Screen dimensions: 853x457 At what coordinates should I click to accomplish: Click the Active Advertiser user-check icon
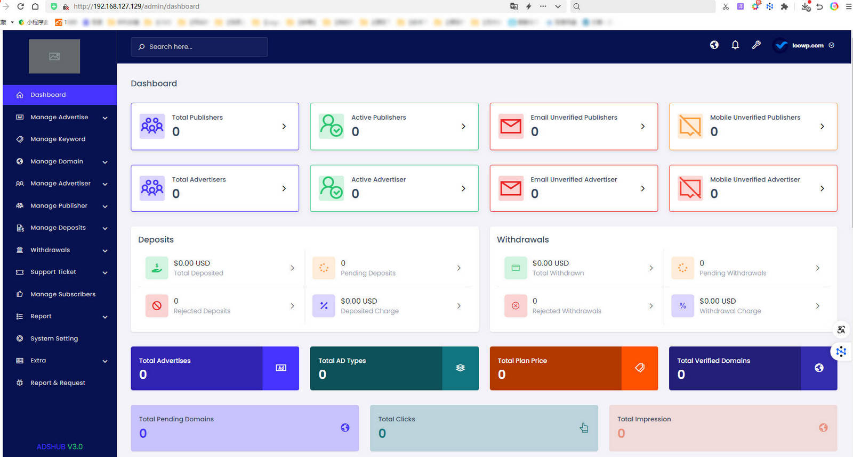pos(331,188)
